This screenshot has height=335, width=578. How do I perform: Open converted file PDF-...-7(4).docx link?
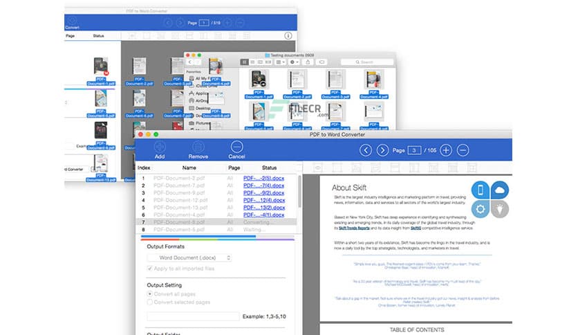[x=263, y=185]
